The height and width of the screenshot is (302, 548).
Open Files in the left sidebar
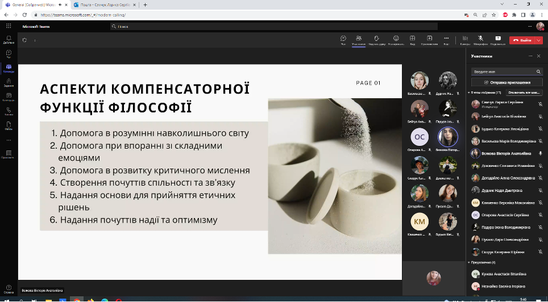(9, 125)
